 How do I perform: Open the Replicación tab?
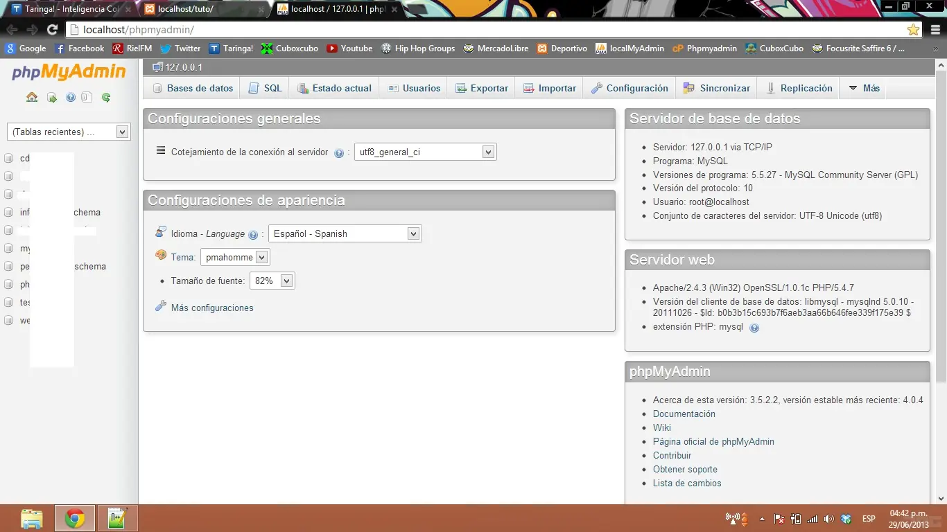[799, 88]
